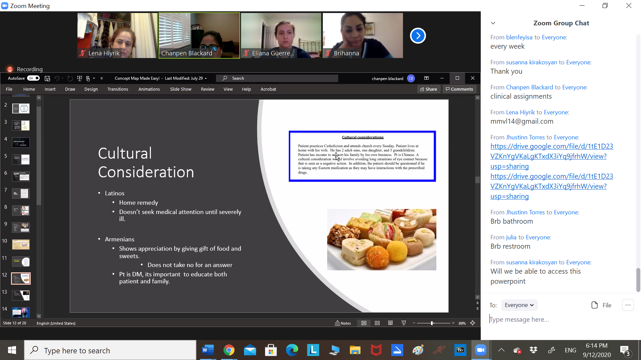The image size is (641, 360).
Task: Open the first Google Drive link
Action: pyautogui.click(x=552, y=156)
